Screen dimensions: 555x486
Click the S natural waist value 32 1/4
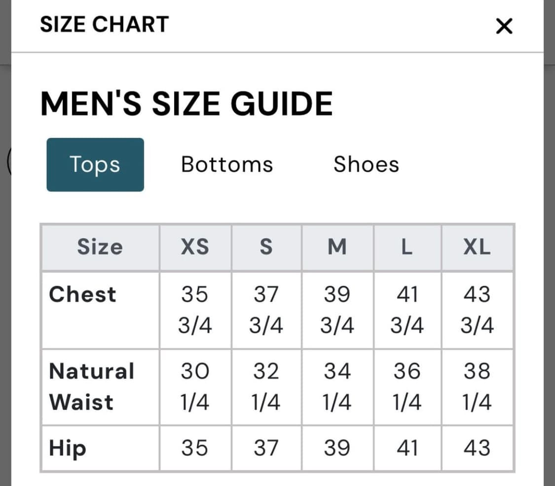click(x=266, y=387)
